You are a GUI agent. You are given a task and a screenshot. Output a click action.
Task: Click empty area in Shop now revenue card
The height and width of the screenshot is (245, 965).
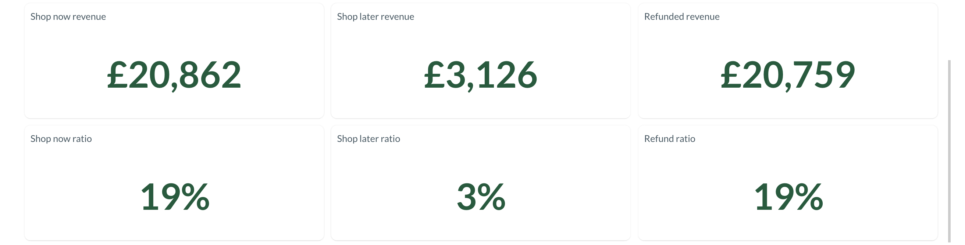pos(262,37)
